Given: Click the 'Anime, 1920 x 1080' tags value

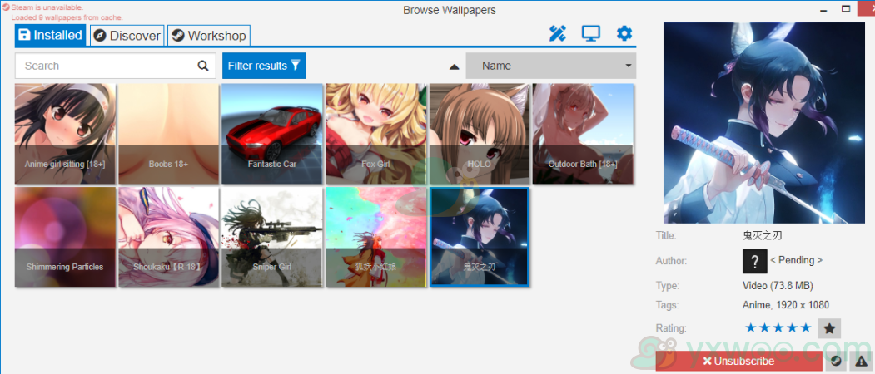Looking at the screenshot, I should click(786, 305).
